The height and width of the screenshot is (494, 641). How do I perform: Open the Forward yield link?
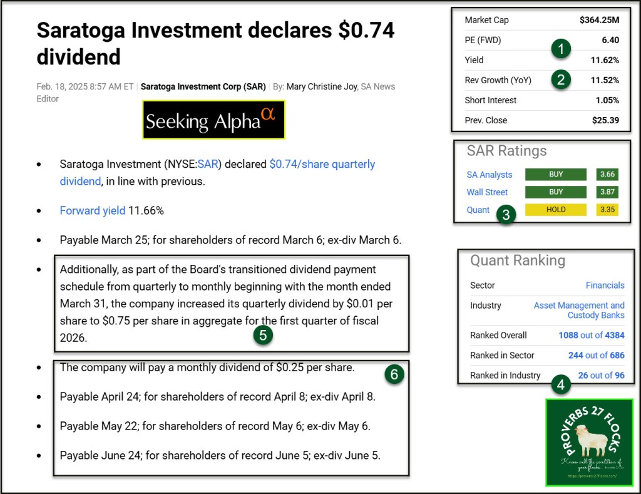coord(93,210)
